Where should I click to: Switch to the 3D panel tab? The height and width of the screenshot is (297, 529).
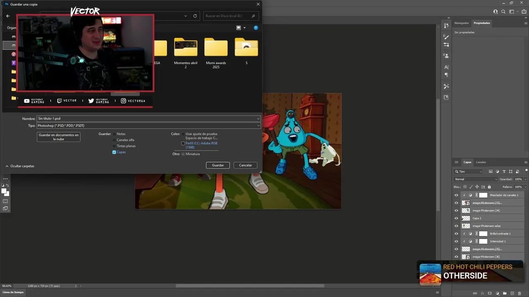457,162
